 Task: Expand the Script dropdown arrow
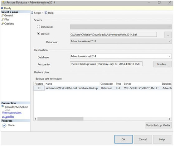point(43,13)
